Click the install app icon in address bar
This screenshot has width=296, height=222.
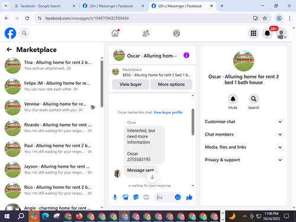pos(255,18)
